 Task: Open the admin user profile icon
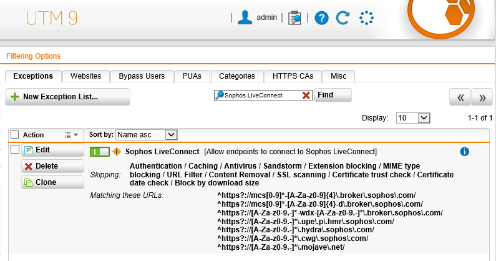245,17
